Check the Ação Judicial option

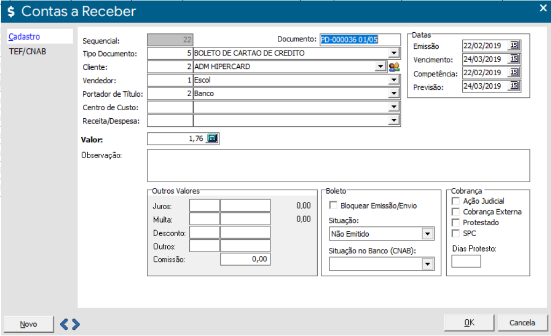tap(456, 201)
